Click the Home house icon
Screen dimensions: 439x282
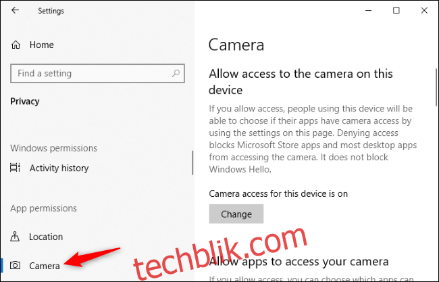pyautogui.click(x=16, y=45)
